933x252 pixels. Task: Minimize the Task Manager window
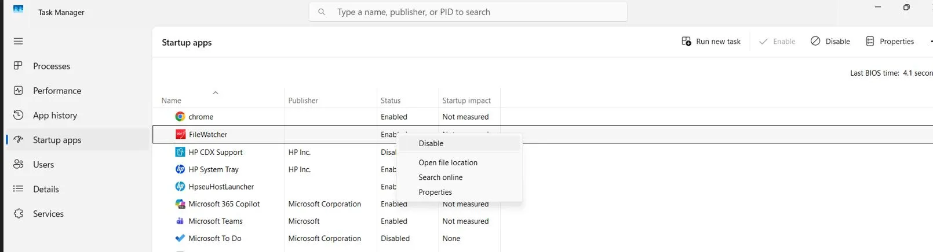tap(877, 7)
